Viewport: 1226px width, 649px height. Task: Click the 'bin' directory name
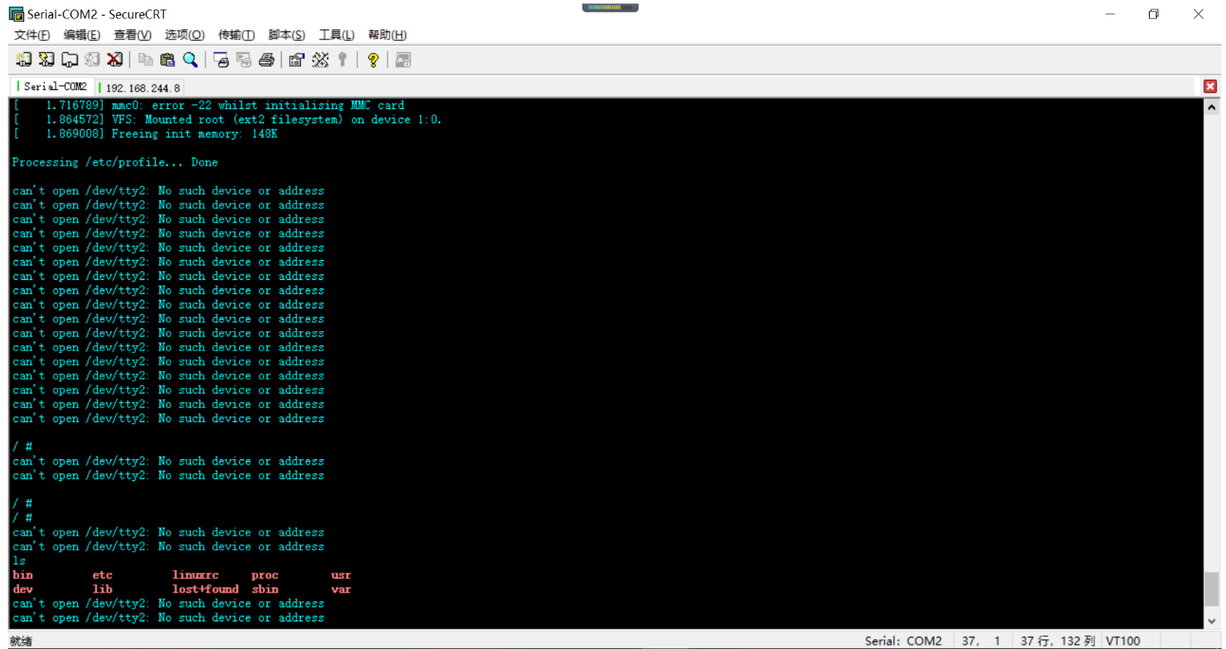point(23,575)
